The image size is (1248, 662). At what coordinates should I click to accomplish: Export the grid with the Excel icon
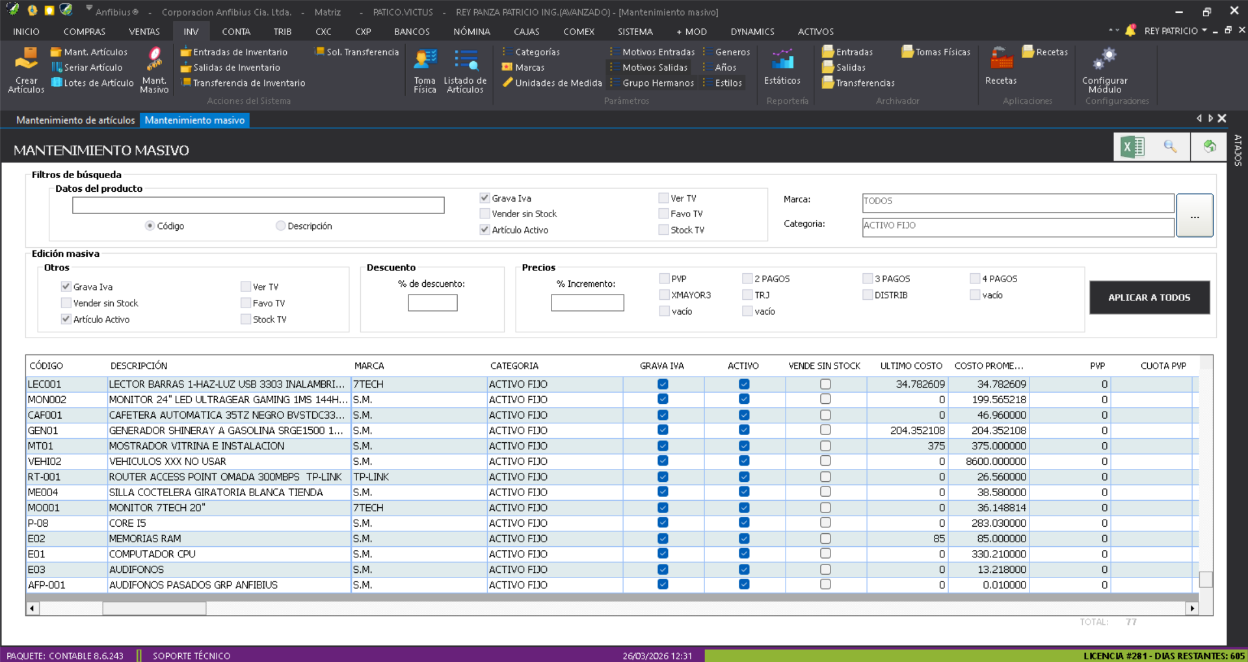(x=1132, y=147)
